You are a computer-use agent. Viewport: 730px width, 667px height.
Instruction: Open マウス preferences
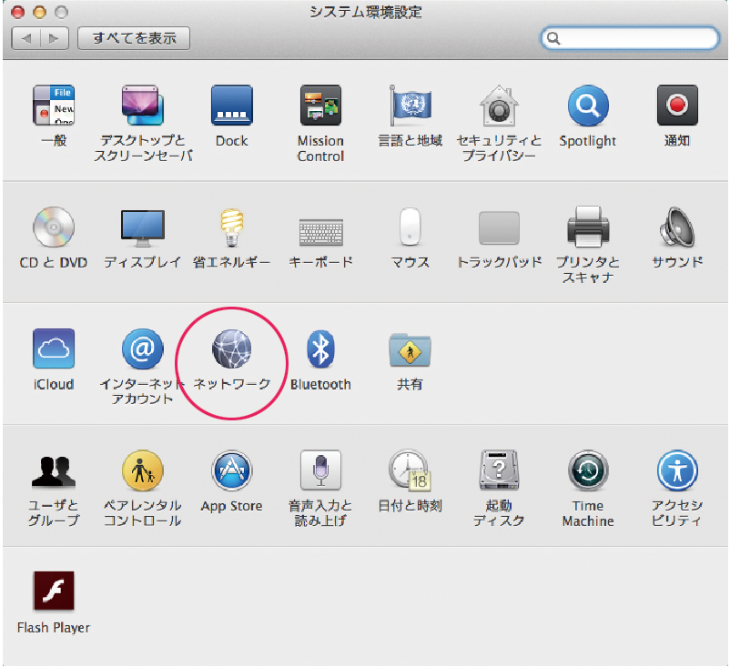click(410, 227)
